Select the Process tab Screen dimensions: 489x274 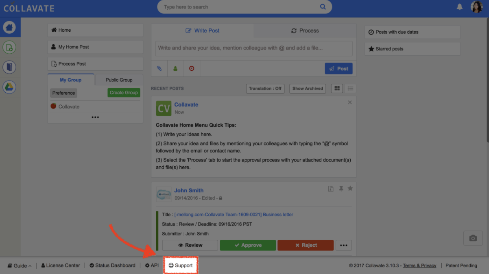tap(305, 30)
